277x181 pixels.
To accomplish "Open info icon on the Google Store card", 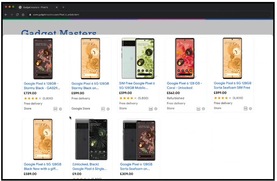I will (x=108, y=109).
